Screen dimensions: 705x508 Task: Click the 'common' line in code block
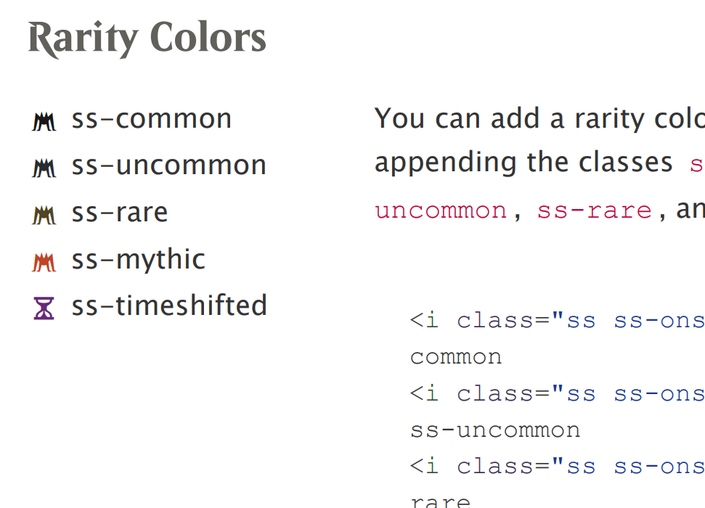[x=456, y=358]
